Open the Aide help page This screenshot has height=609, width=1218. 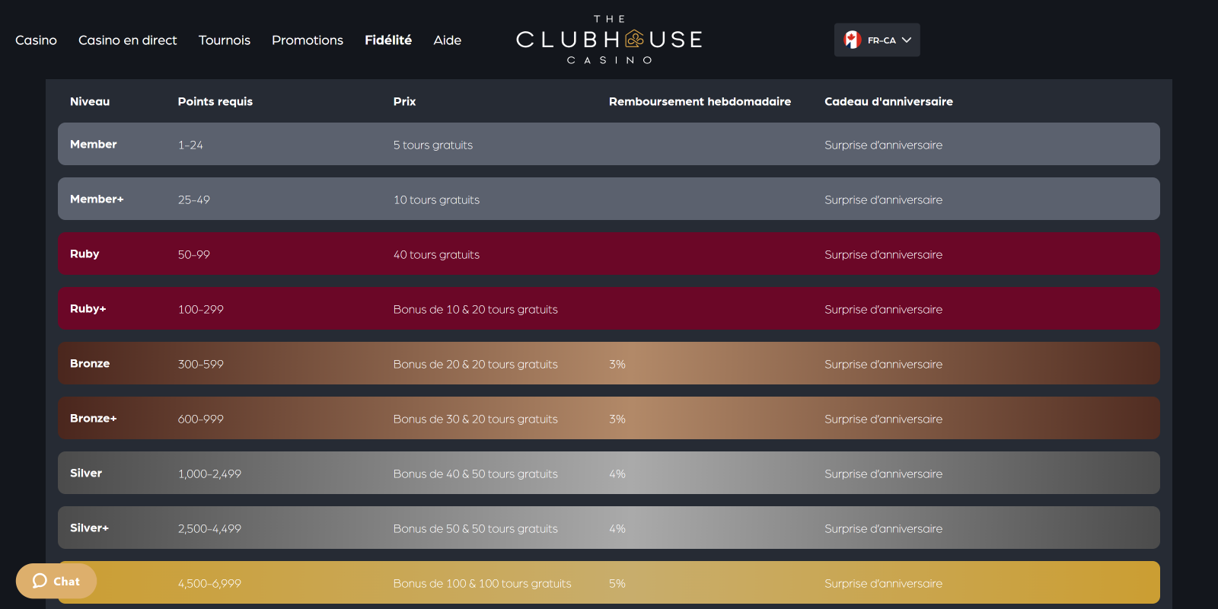[448, 40]
